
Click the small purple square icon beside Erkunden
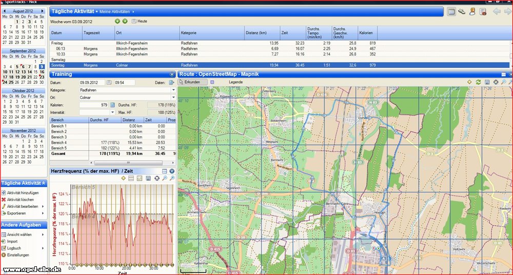(212, 82)
